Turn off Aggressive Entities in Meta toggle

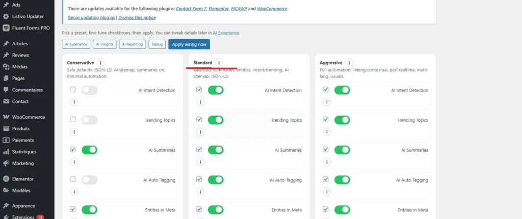pos(342,209)
